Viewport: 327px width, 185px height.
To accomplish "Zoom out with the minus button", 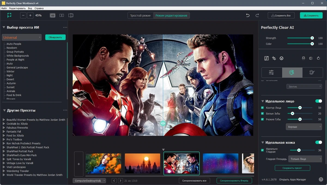I will [23, 16].
